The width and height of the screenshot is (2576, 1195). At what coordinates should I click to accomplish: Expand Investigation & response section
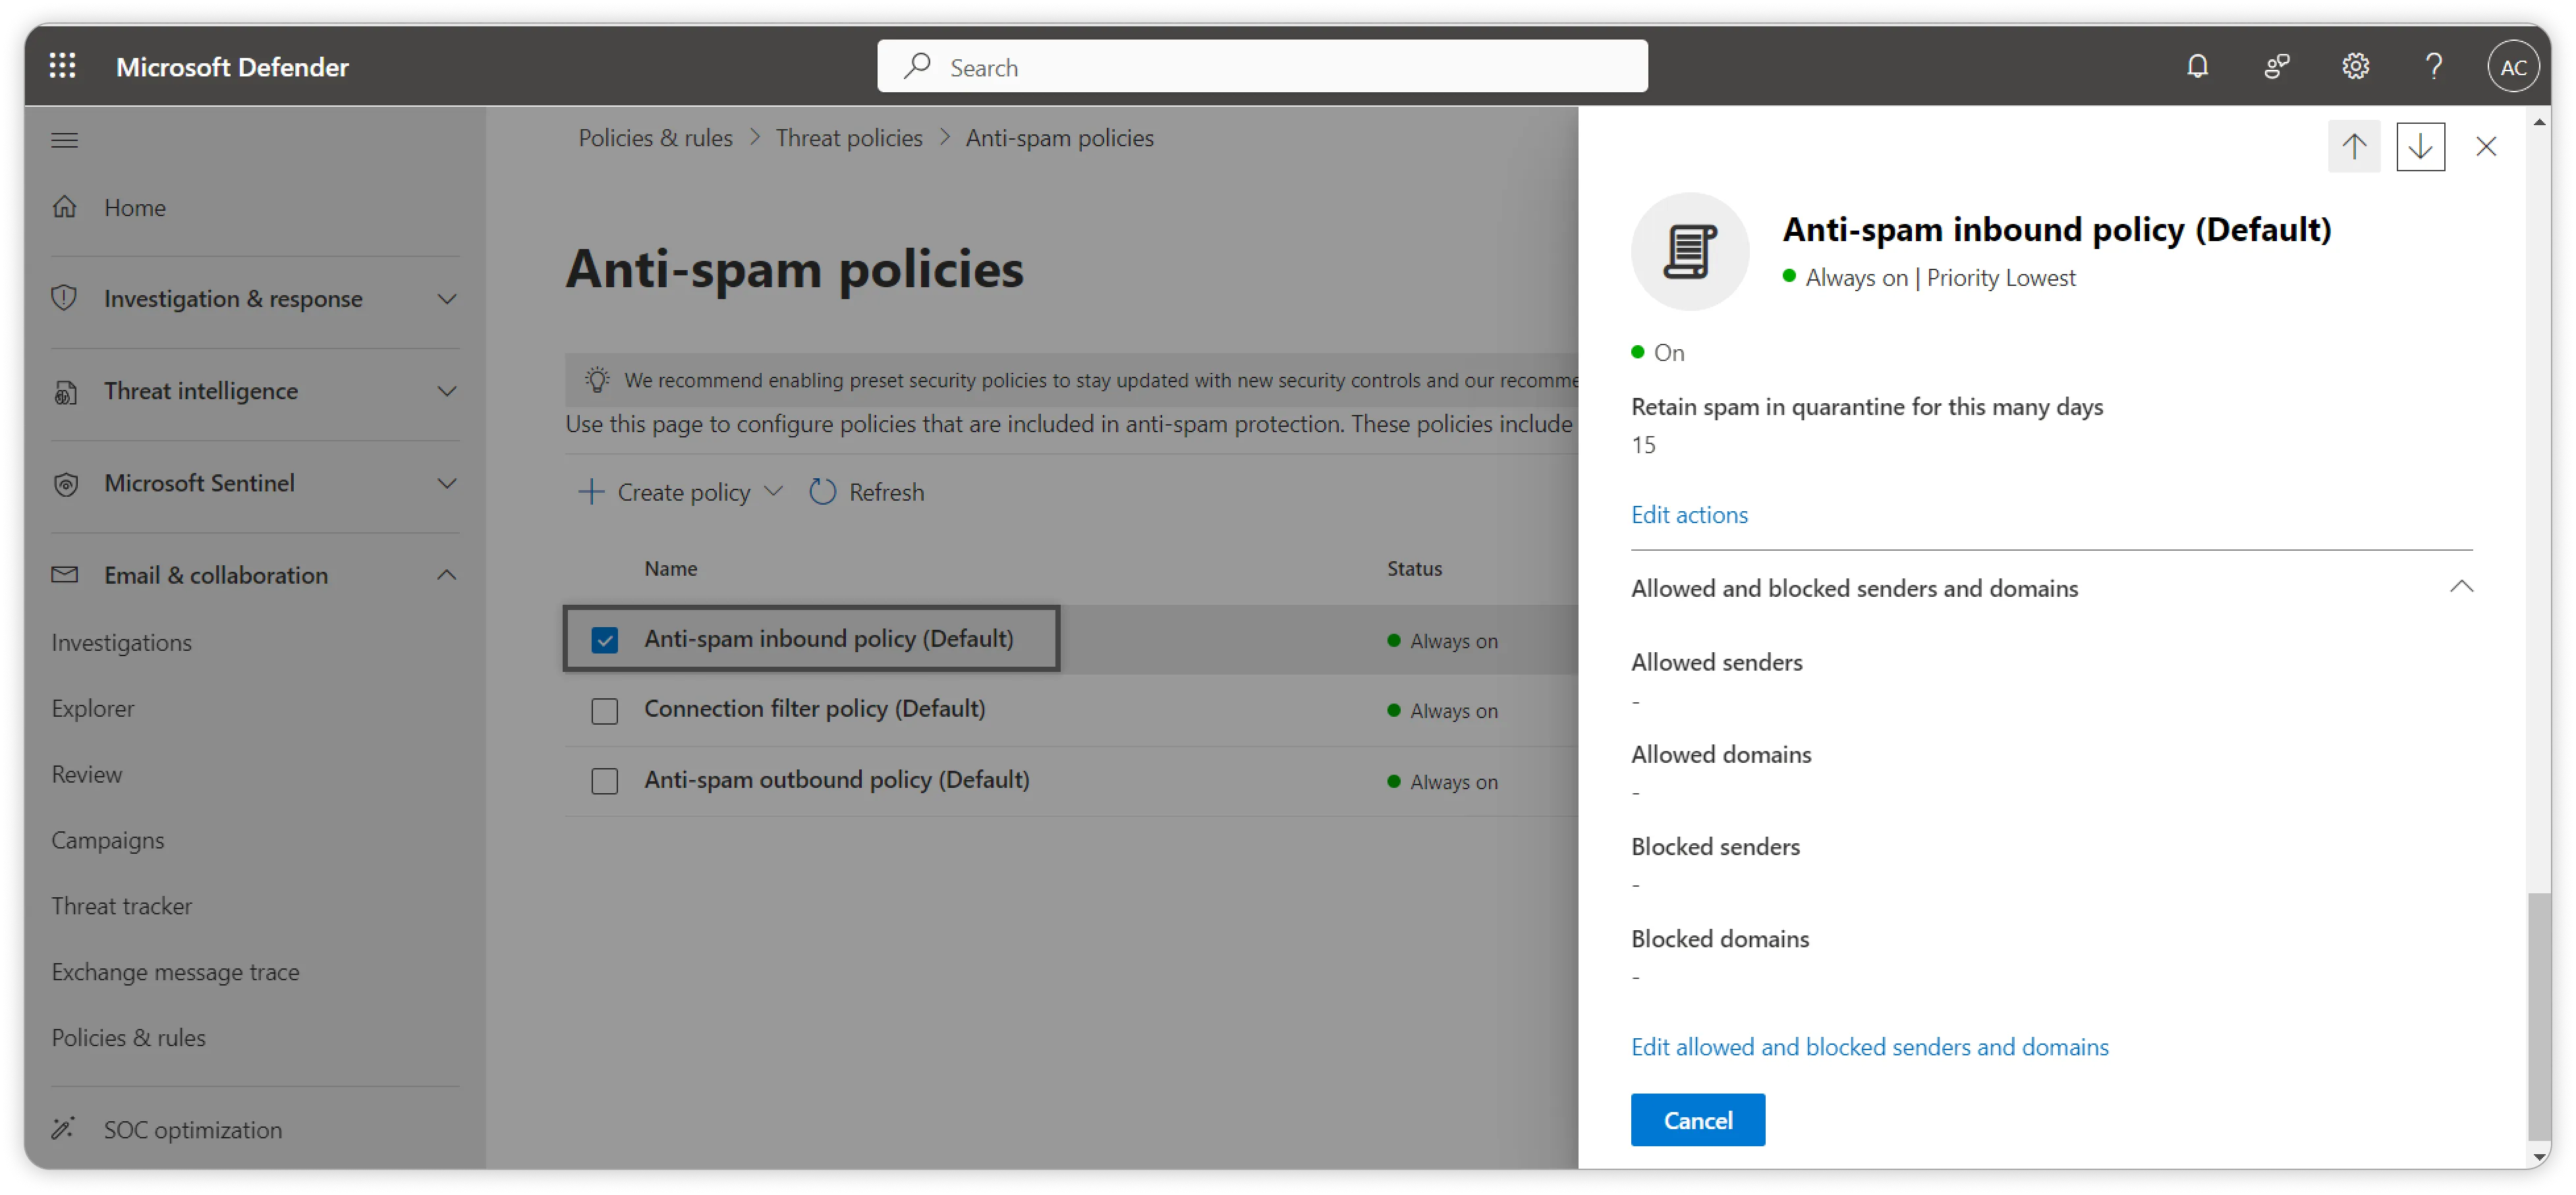[x=447, y=299]
